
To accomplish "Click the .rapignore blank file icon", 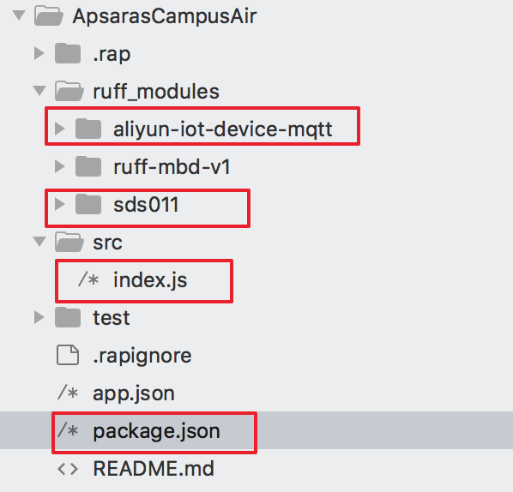I will (68, 355).
